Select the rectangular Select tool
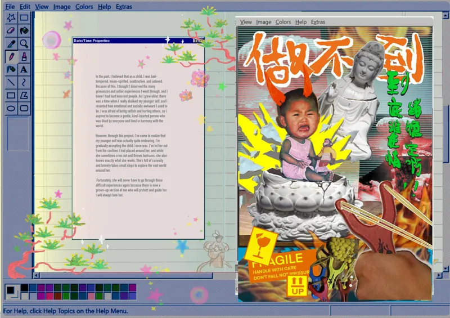The width and height of the screenshot is (450, 318). [x=24, y=18]
